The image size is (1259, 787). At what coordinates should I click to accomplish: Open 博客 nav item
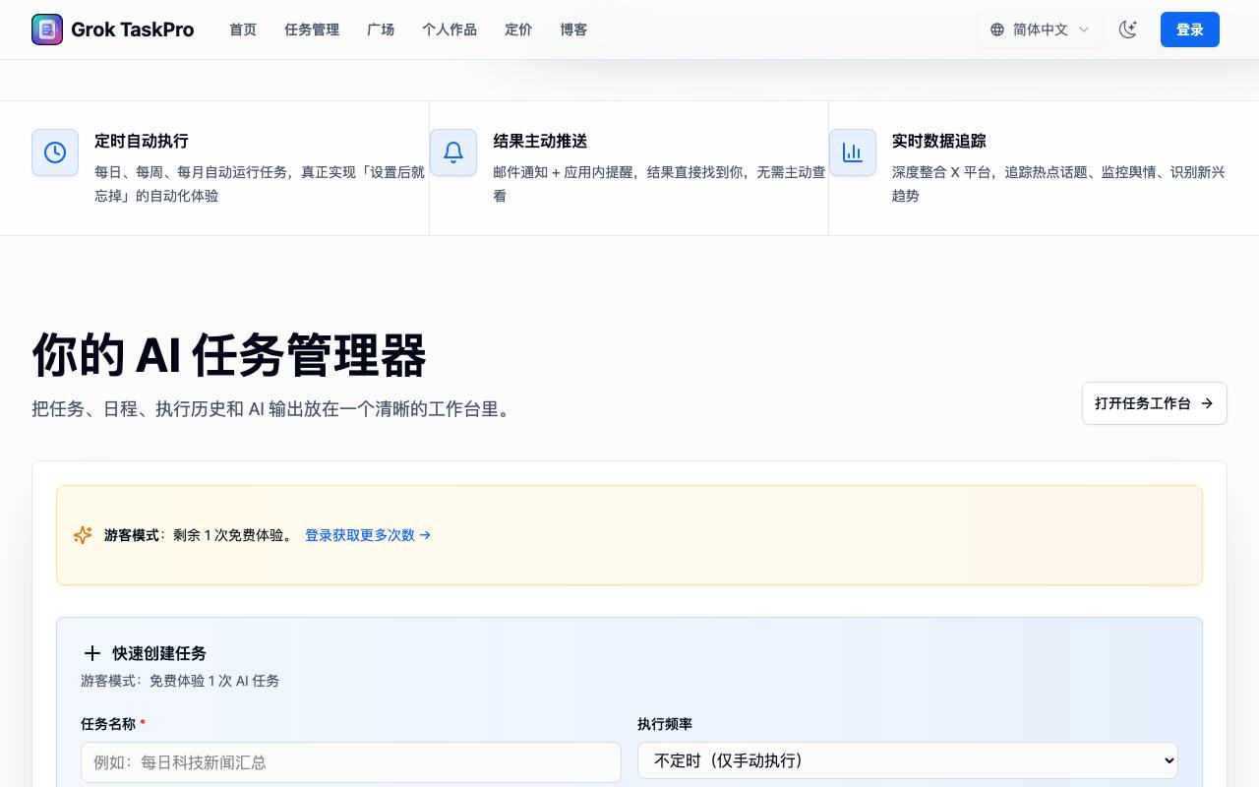coord(573,30)
